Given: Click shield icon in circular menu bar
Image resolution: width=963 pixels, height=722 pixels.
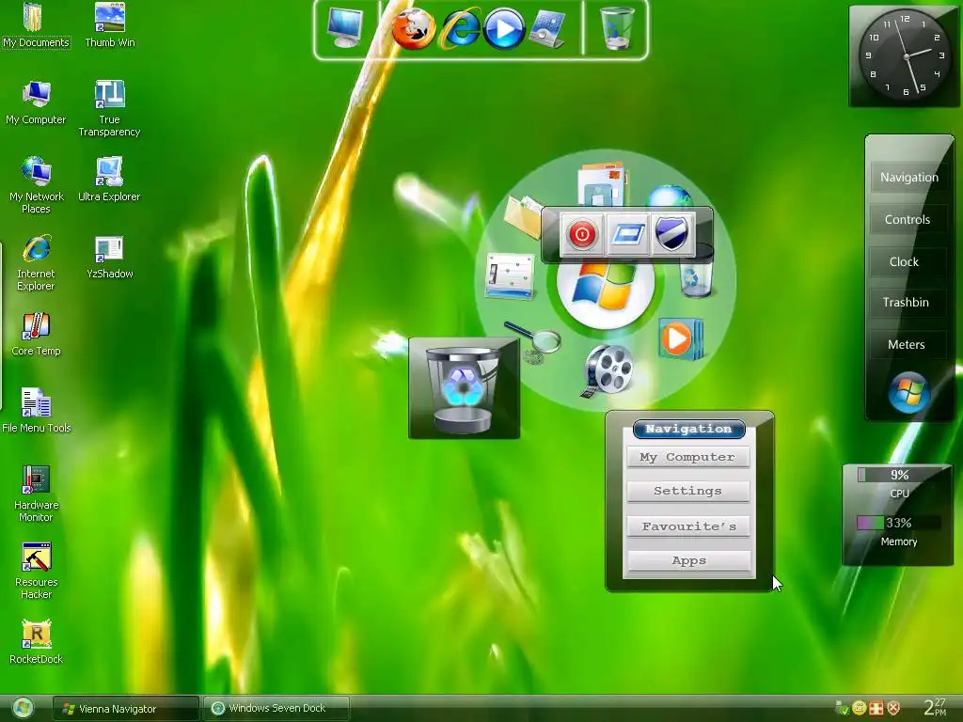Looking at the screenshot, I should pyautogui.click(x=671, y=233).
